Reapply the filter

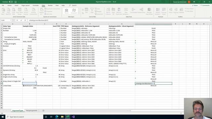click(x=98, y=12)
